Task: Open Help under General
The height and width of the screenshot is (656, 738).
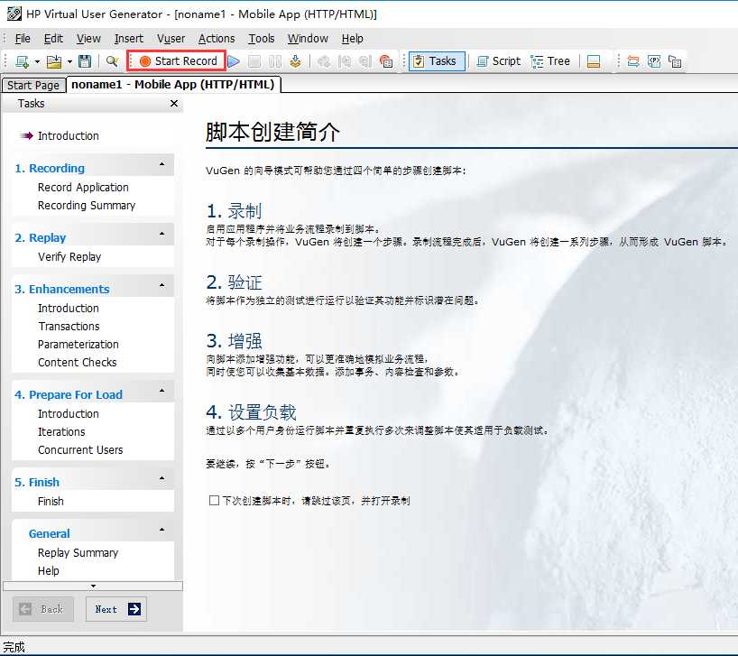Action: click(x=48, y=571)
